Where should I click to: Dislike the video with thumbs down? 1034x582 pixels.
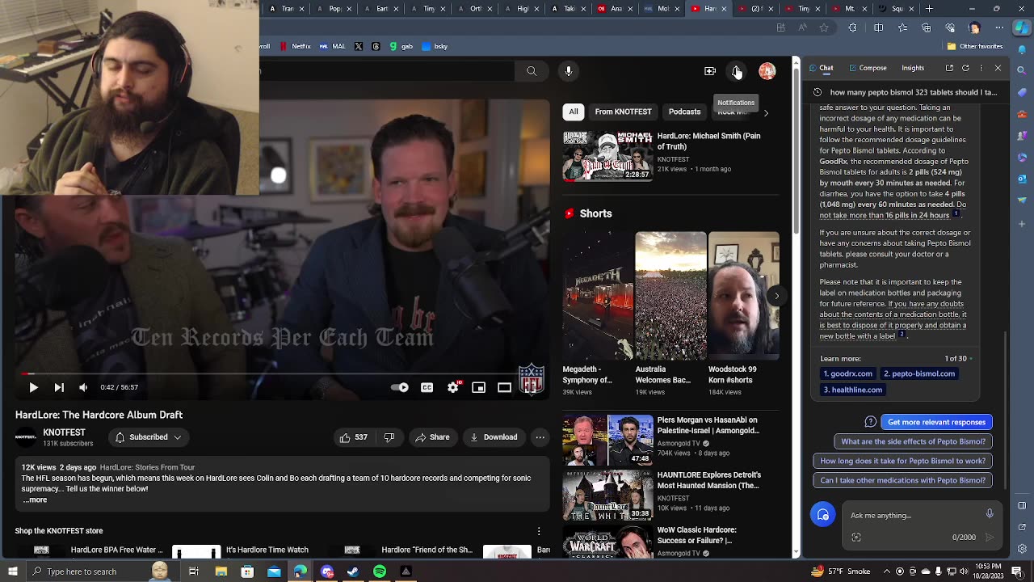click(389, 437)
